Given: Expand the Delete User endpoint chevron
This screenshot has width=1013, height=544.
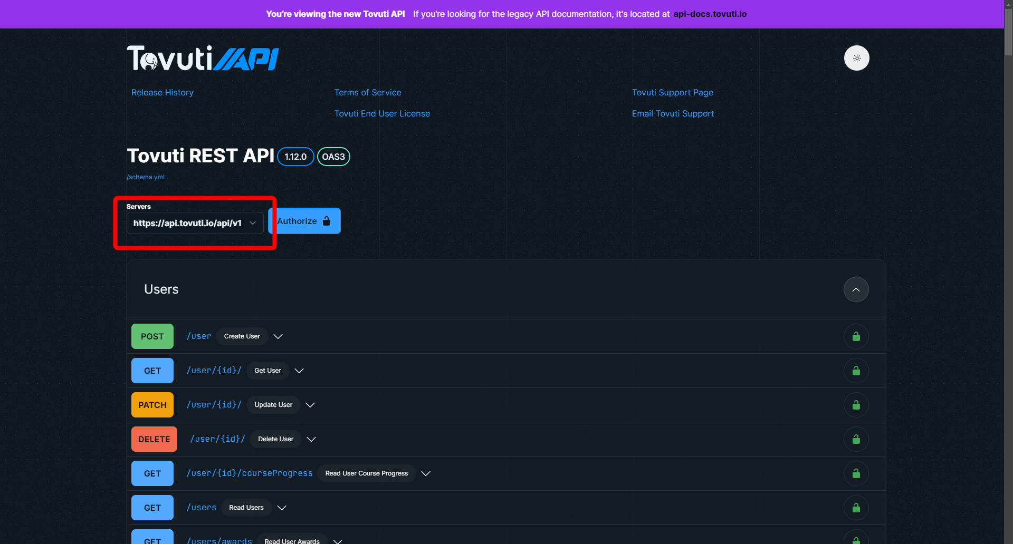Looking at the screenshot, I should click(x=311, y=439).
